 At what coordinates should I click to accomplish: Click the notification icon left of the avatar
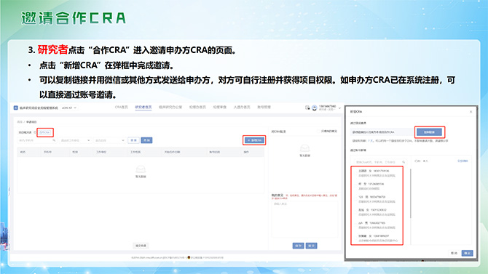pyautogui.click(x=307, y=108)
